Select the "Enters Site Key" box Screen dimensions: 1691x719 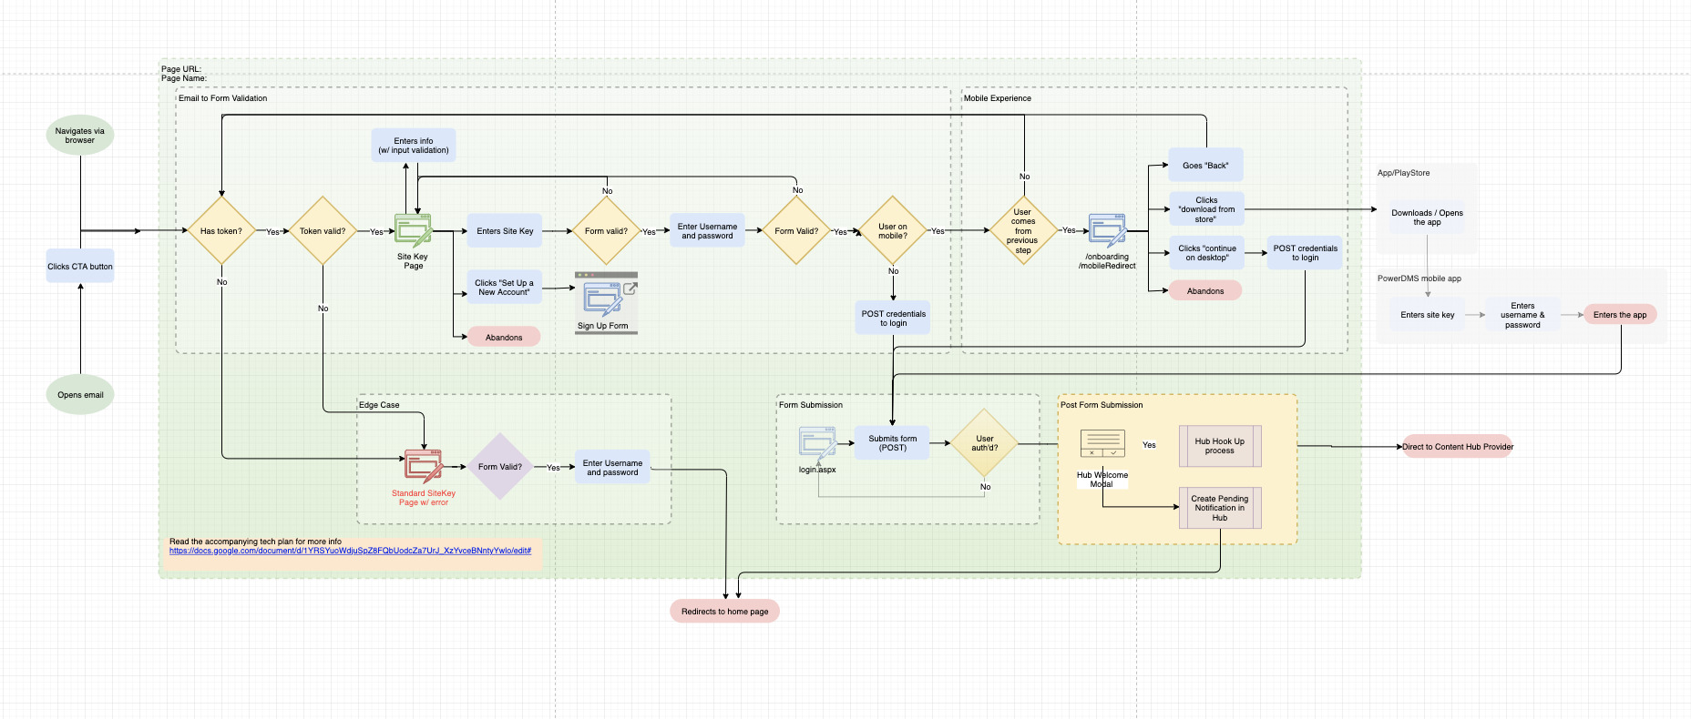505,231
